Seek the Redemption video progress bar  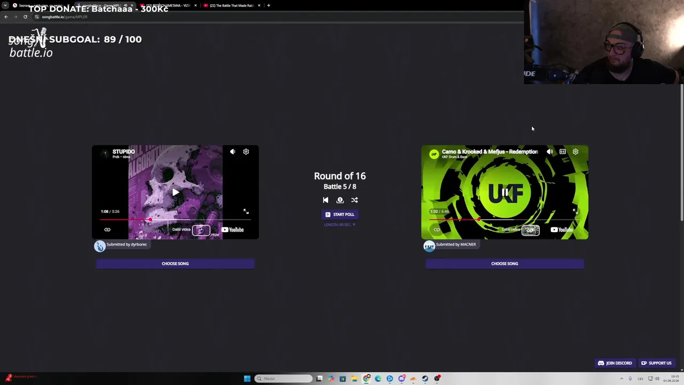click(x=505, y=219)
